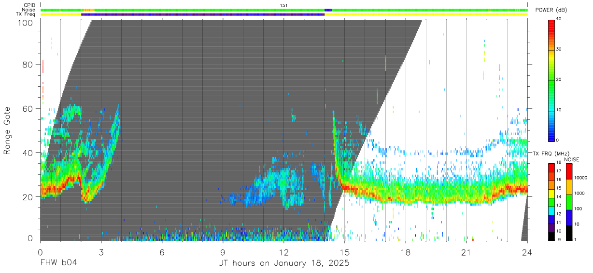The height and width of the screenshot is (273, 593).
Task: Click the noise legend value 10000
Action: point(580,178)
